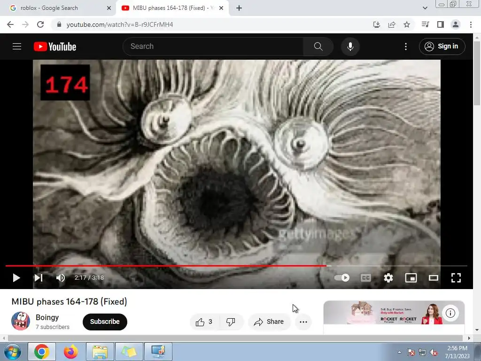The width and height of the screenshot is (481, 361).
Task: Open the player settings gear
Action: point(388,278)
